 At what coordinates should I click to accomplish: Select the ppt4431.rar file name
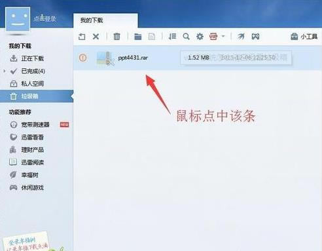133,58
